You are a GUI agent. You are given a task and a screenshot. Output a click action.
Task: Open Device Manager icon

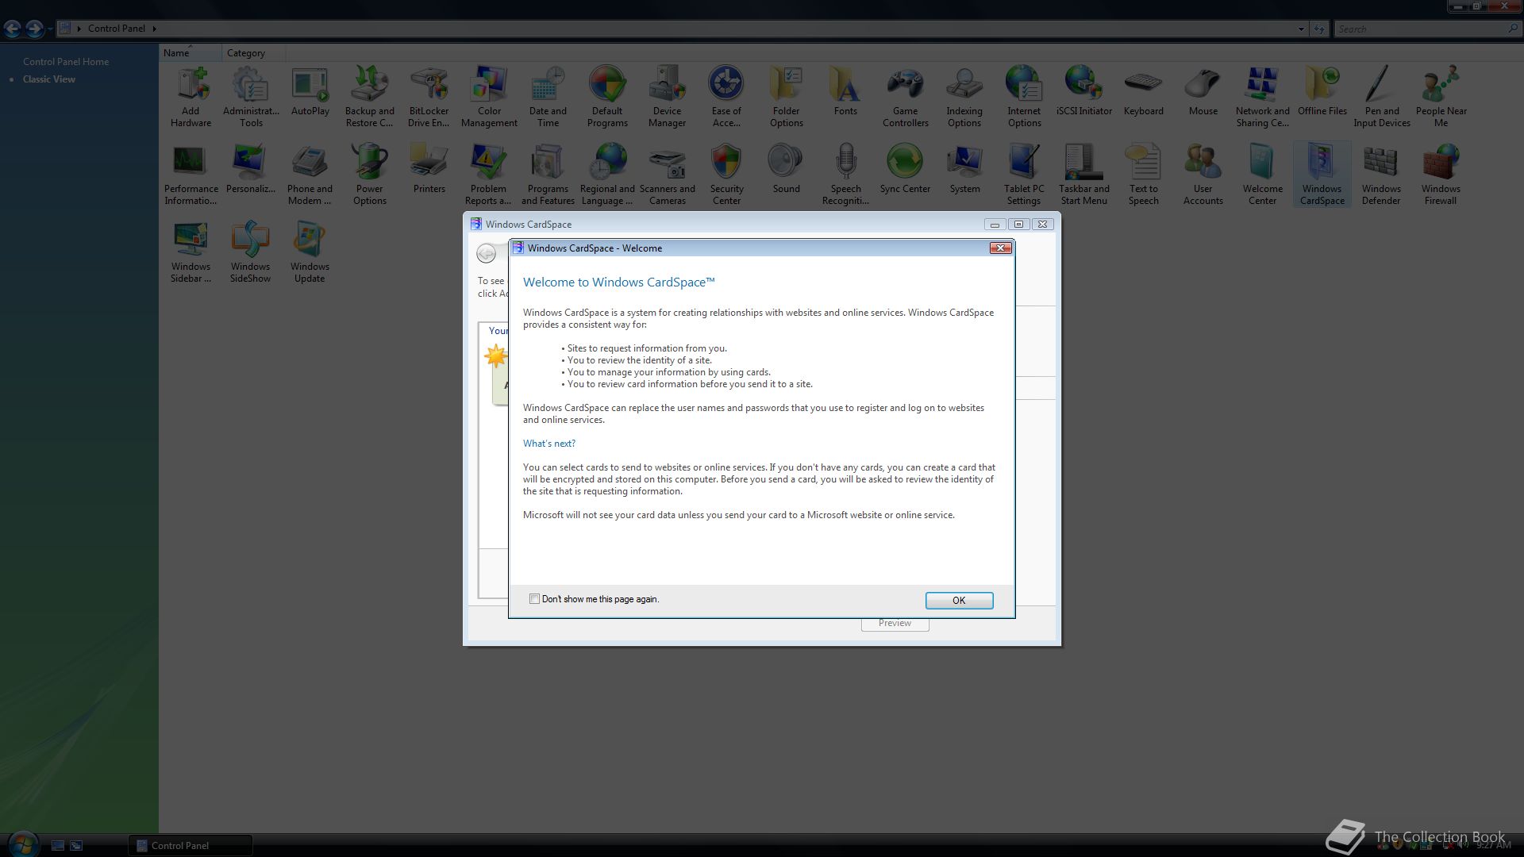click(x=667, y=97)
